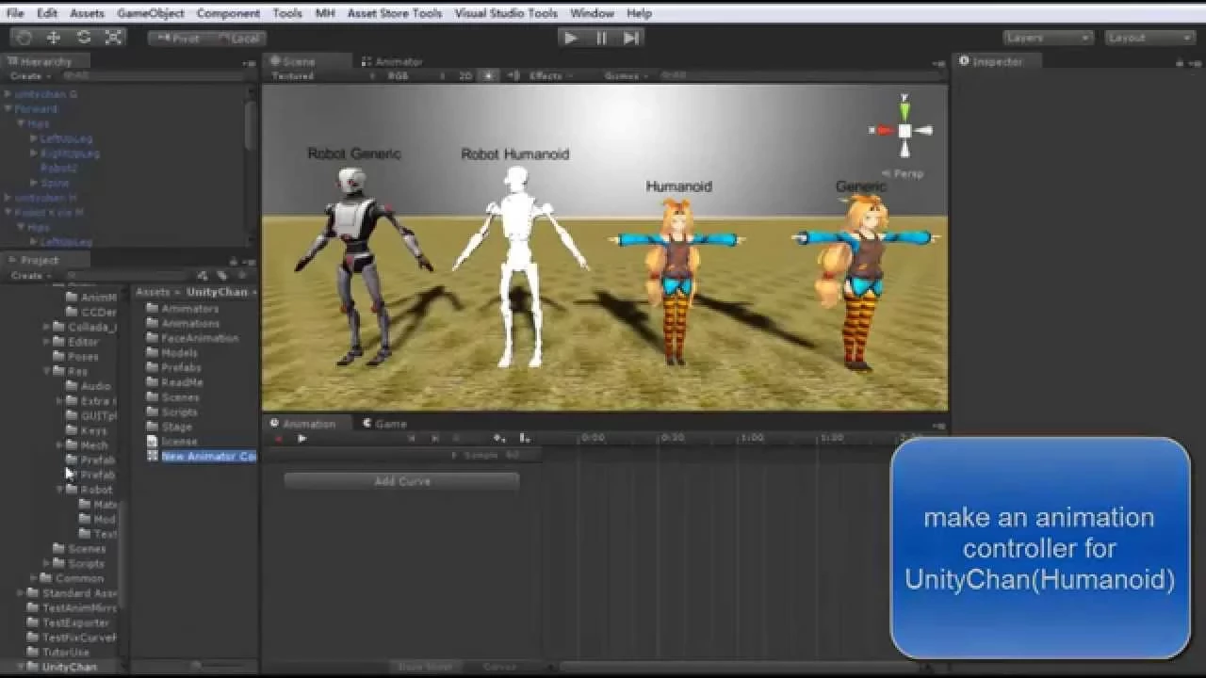Select the license file in UnityChan assets
Viewport: 1206px width, 678px height.
coord(172,441)
